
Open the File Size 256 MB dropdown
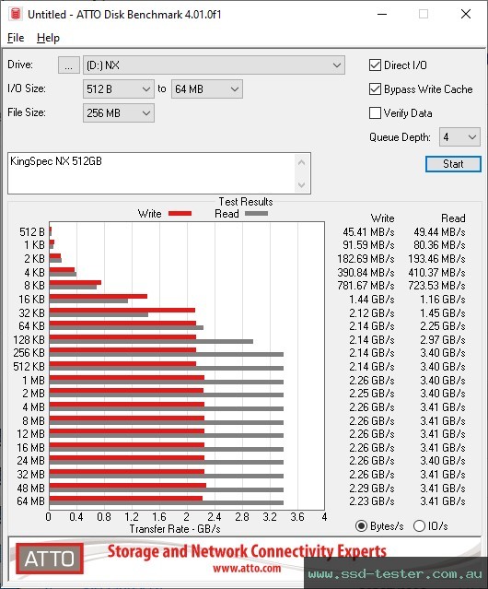119,113
